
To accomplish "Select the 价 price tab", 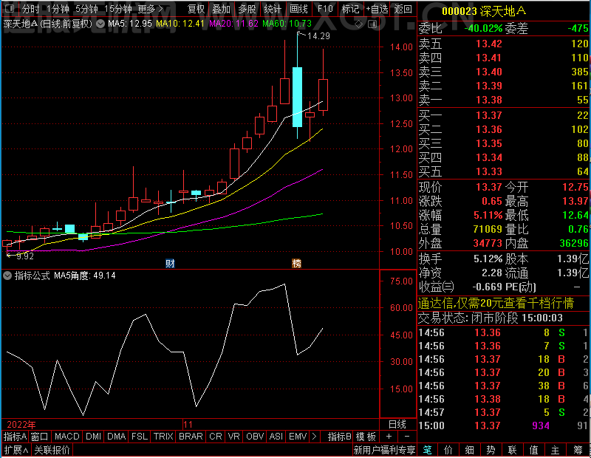I will (x=448, y=450).
